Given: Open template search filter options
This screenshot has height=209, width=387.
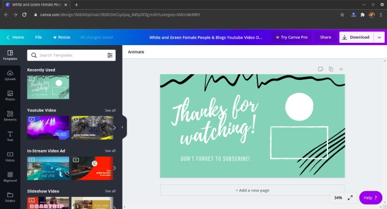Looking at the screenshot, I should 110,55.
